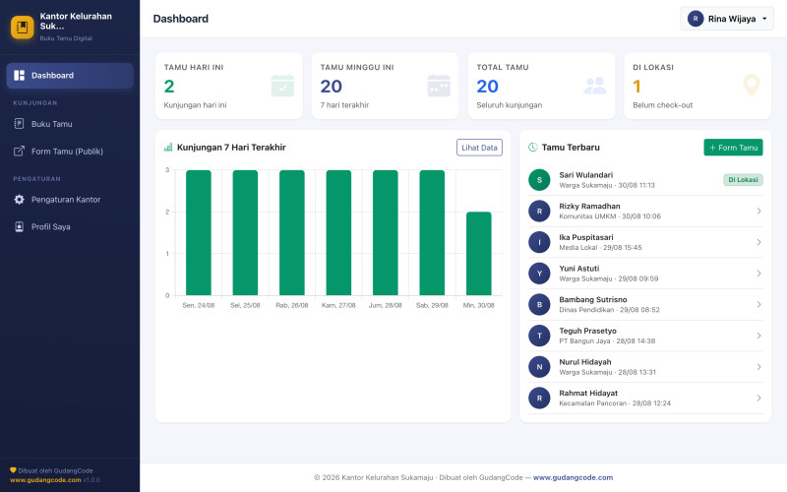Click the calendar check icon in Tamu Hari Ini
Screen dimensions: 787x492
pos(282,86)
